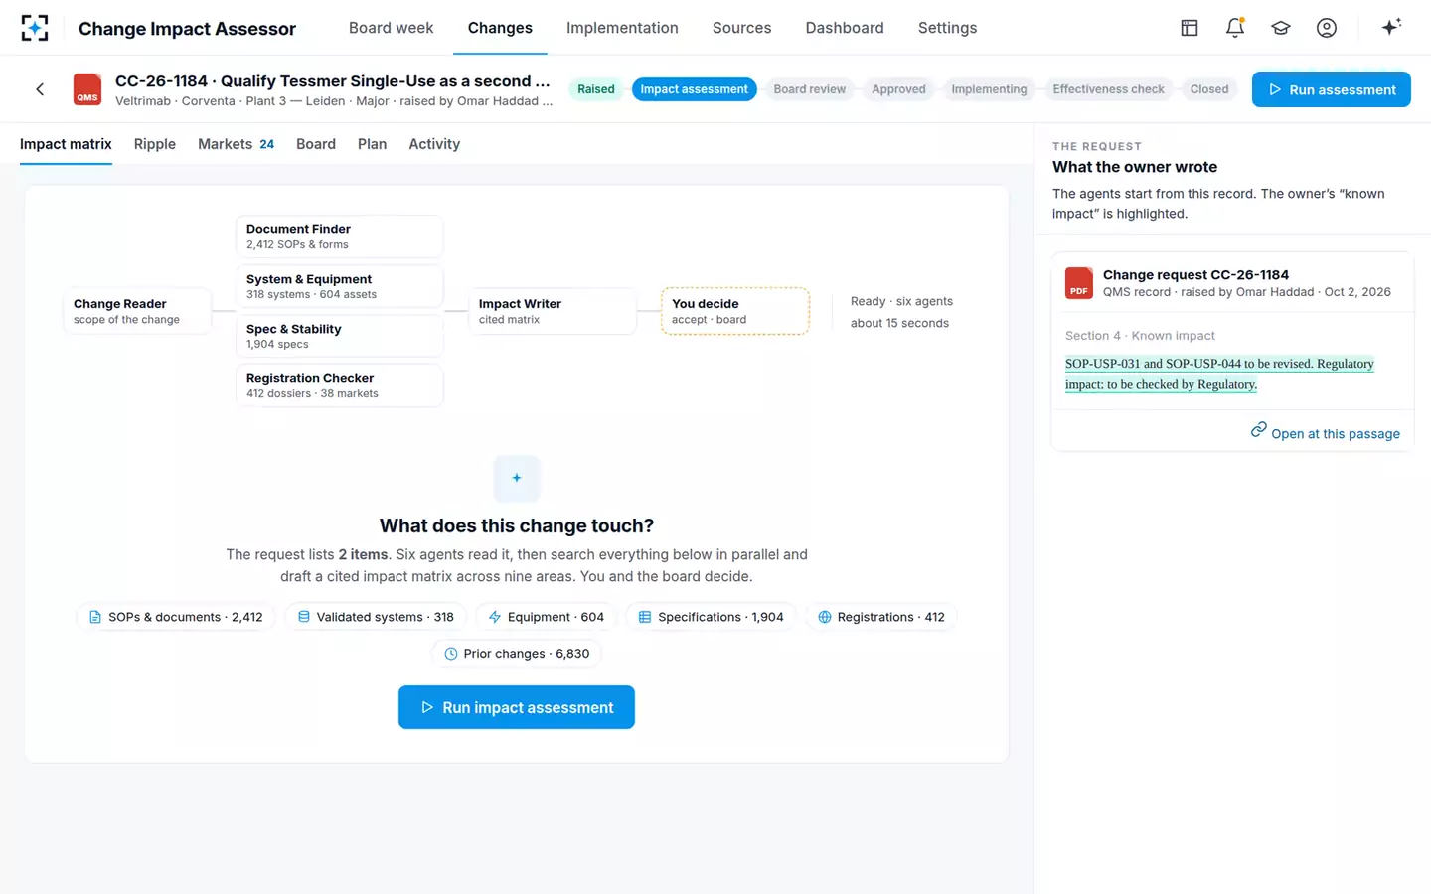This screenshot has height=894, width=1431.
Task: Open the Settings menu
Action: tap(947, 28)
